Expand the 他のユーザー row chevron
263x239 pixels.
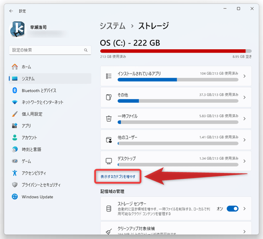click(244, 140)
